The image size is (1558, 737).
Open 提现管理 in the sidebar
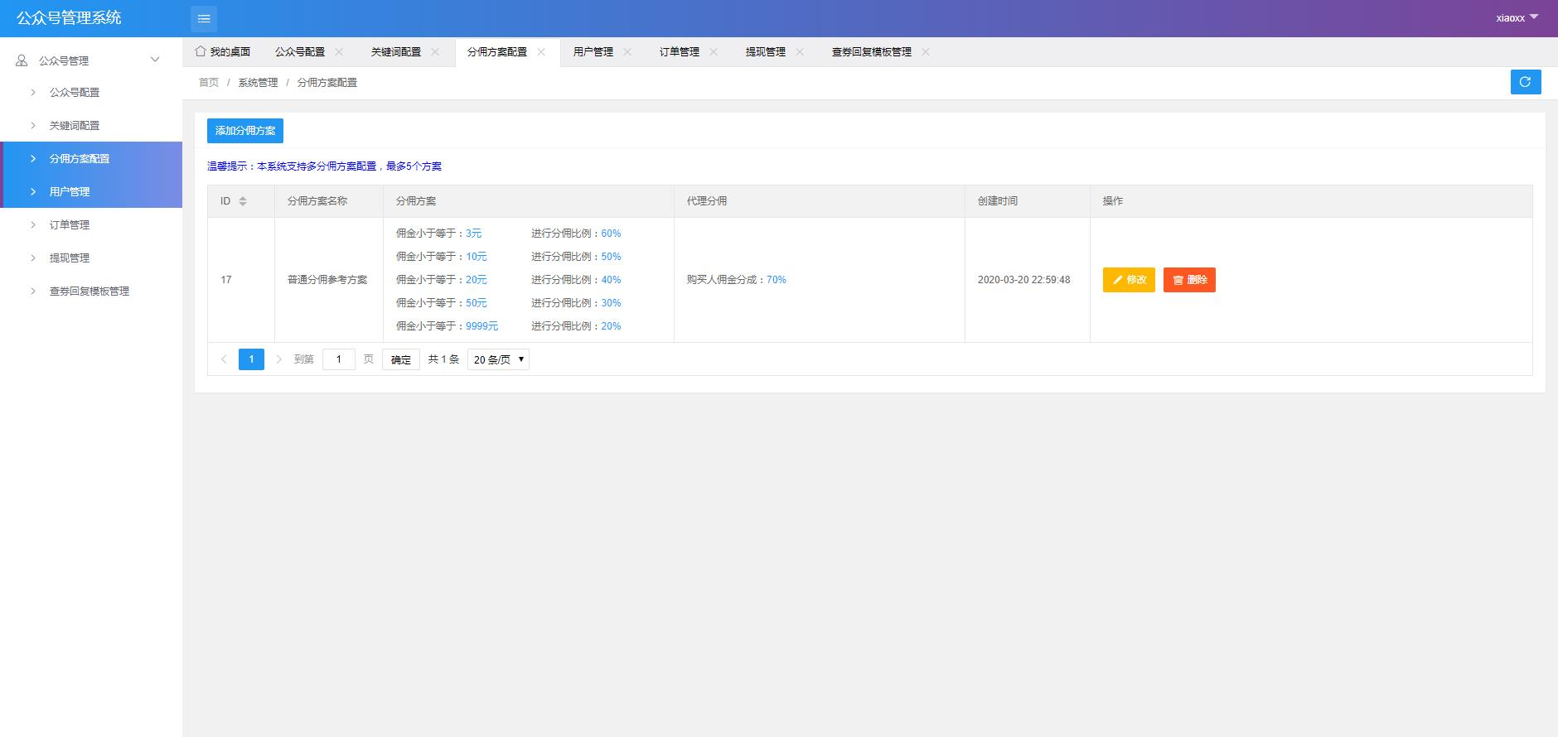tap(91, 258)
